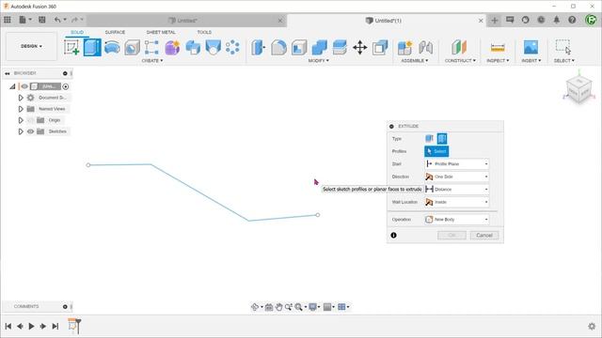The height and width of the screenshot is (338, 602).
Task: Click the highlighted Extrude tool in the toolbar
Action: (92, 48)
